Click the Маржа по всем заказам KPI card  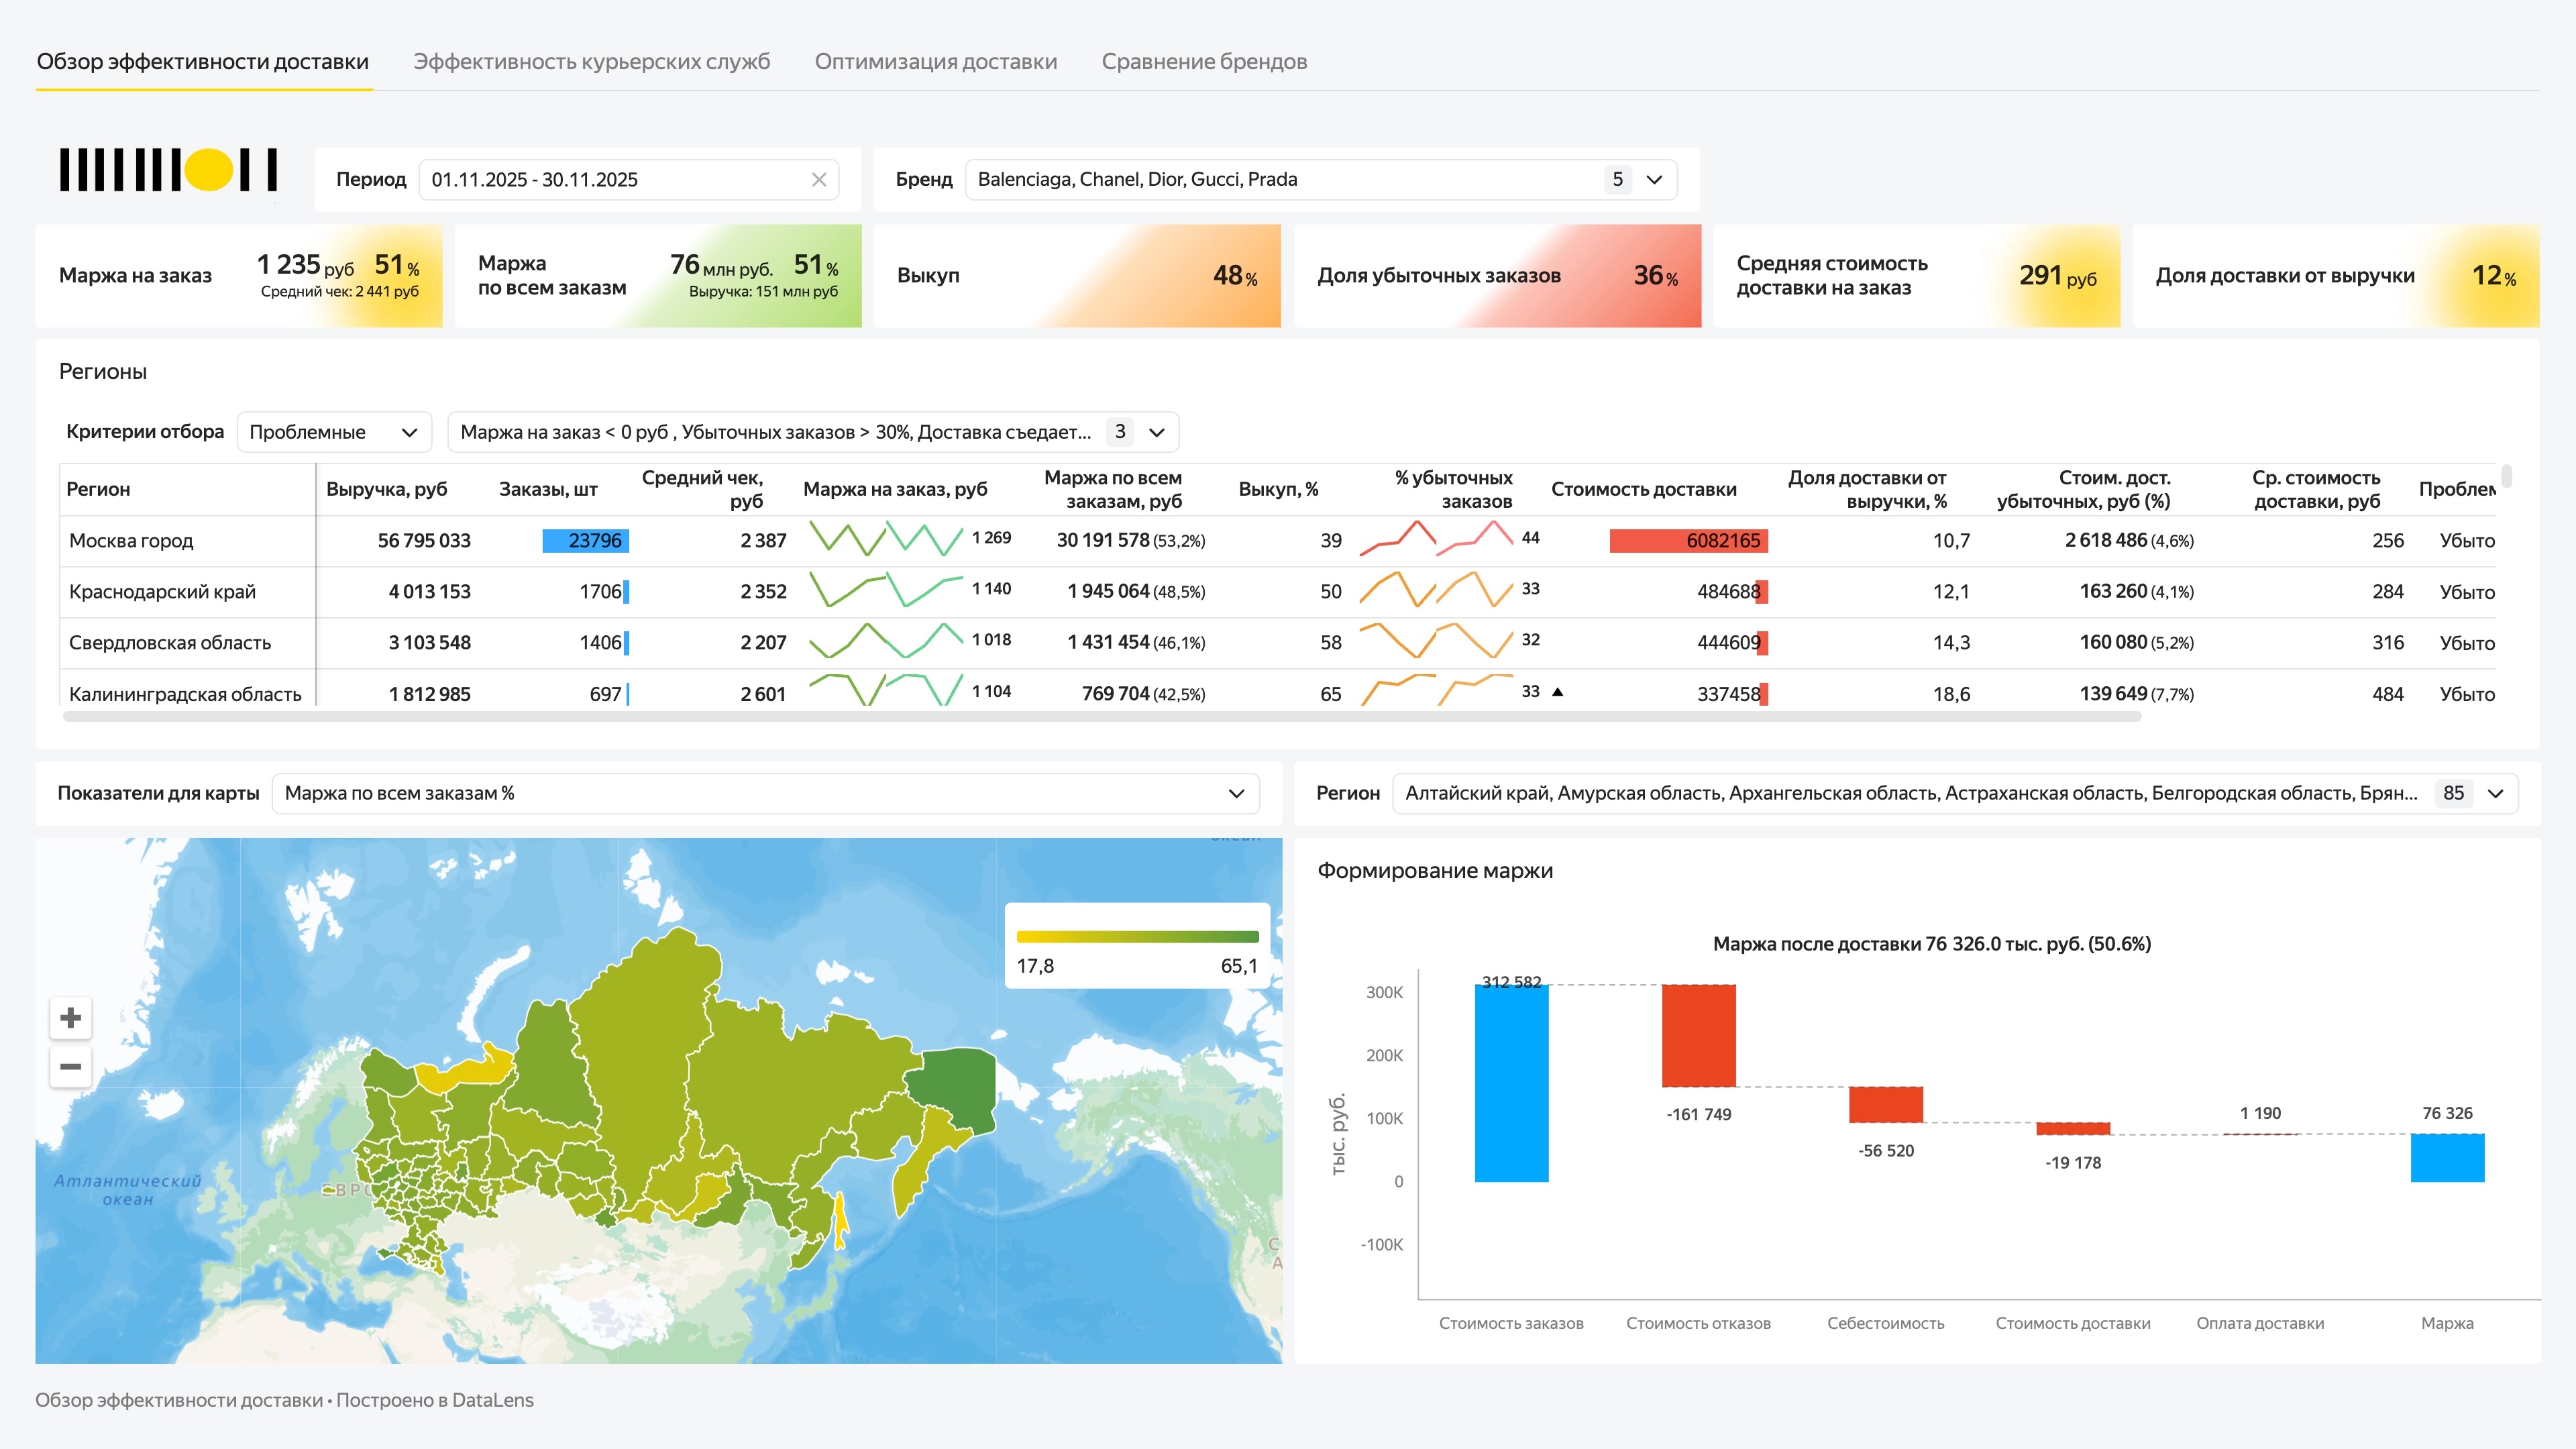tap(658, 276)
